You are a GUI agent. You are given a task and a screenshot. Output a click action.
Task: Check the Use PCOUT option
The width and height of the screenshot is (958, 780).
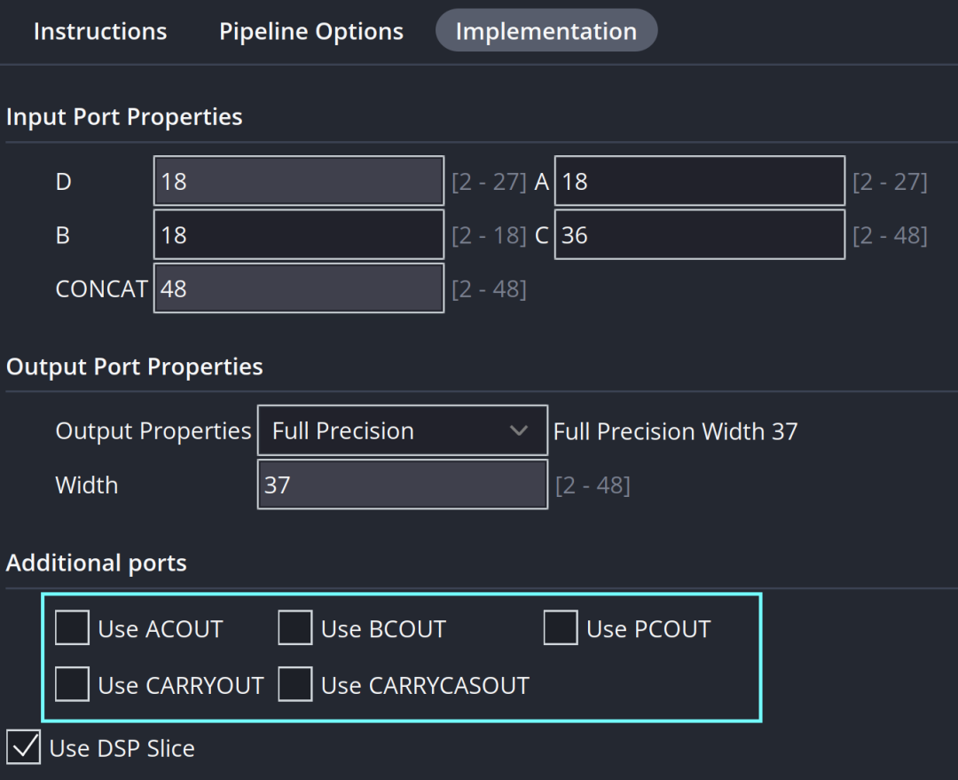coord(561,628)
